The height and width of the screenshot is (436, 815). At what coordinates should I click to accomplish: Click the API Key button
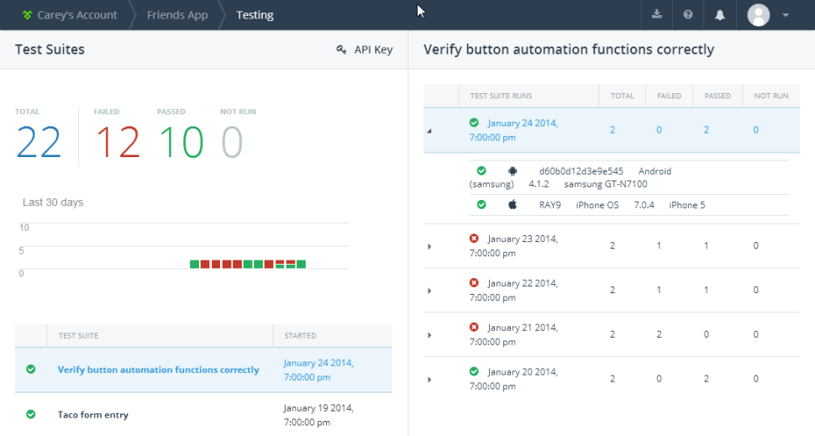click(365, 50)
